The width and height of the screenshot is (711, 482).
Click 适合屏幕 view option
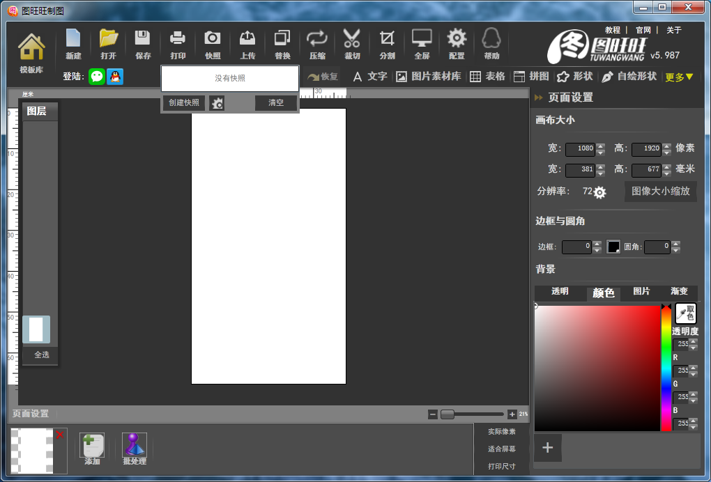coord(501,449)
